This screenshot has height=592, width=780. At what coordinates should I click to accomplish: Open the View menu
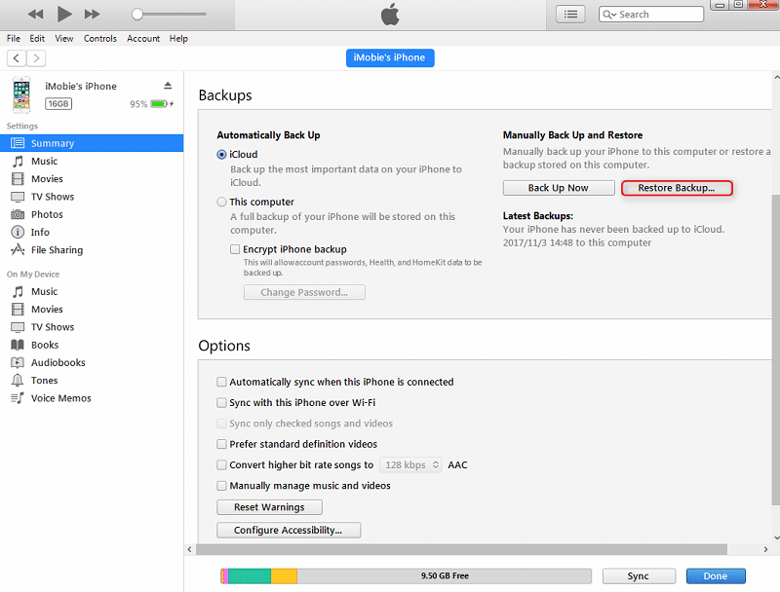click(63, 39)
